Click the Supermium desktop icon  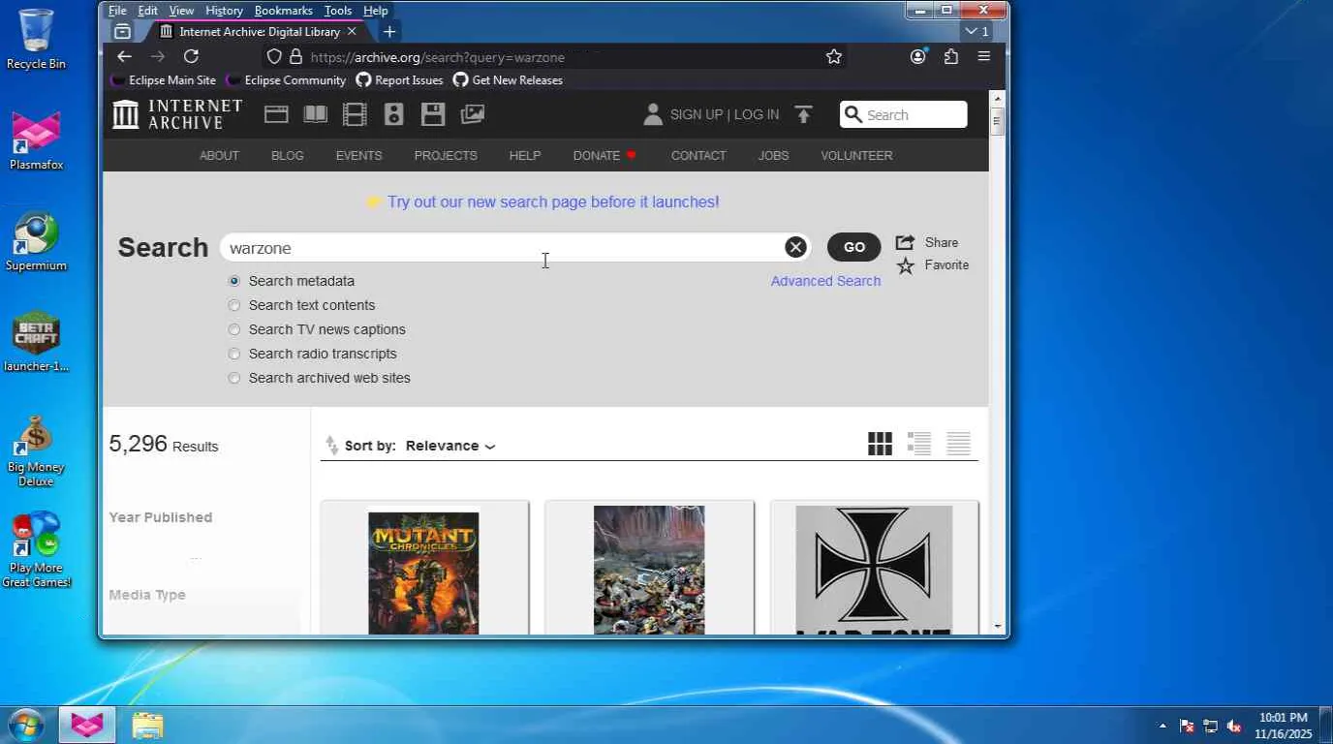coord(36,242)
